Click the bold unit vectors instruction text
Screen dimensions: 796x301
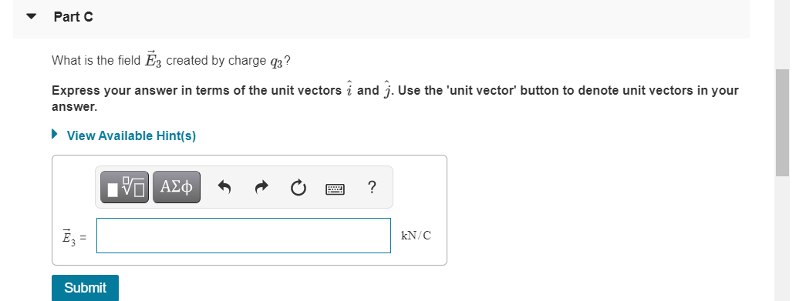coord(395,99)
